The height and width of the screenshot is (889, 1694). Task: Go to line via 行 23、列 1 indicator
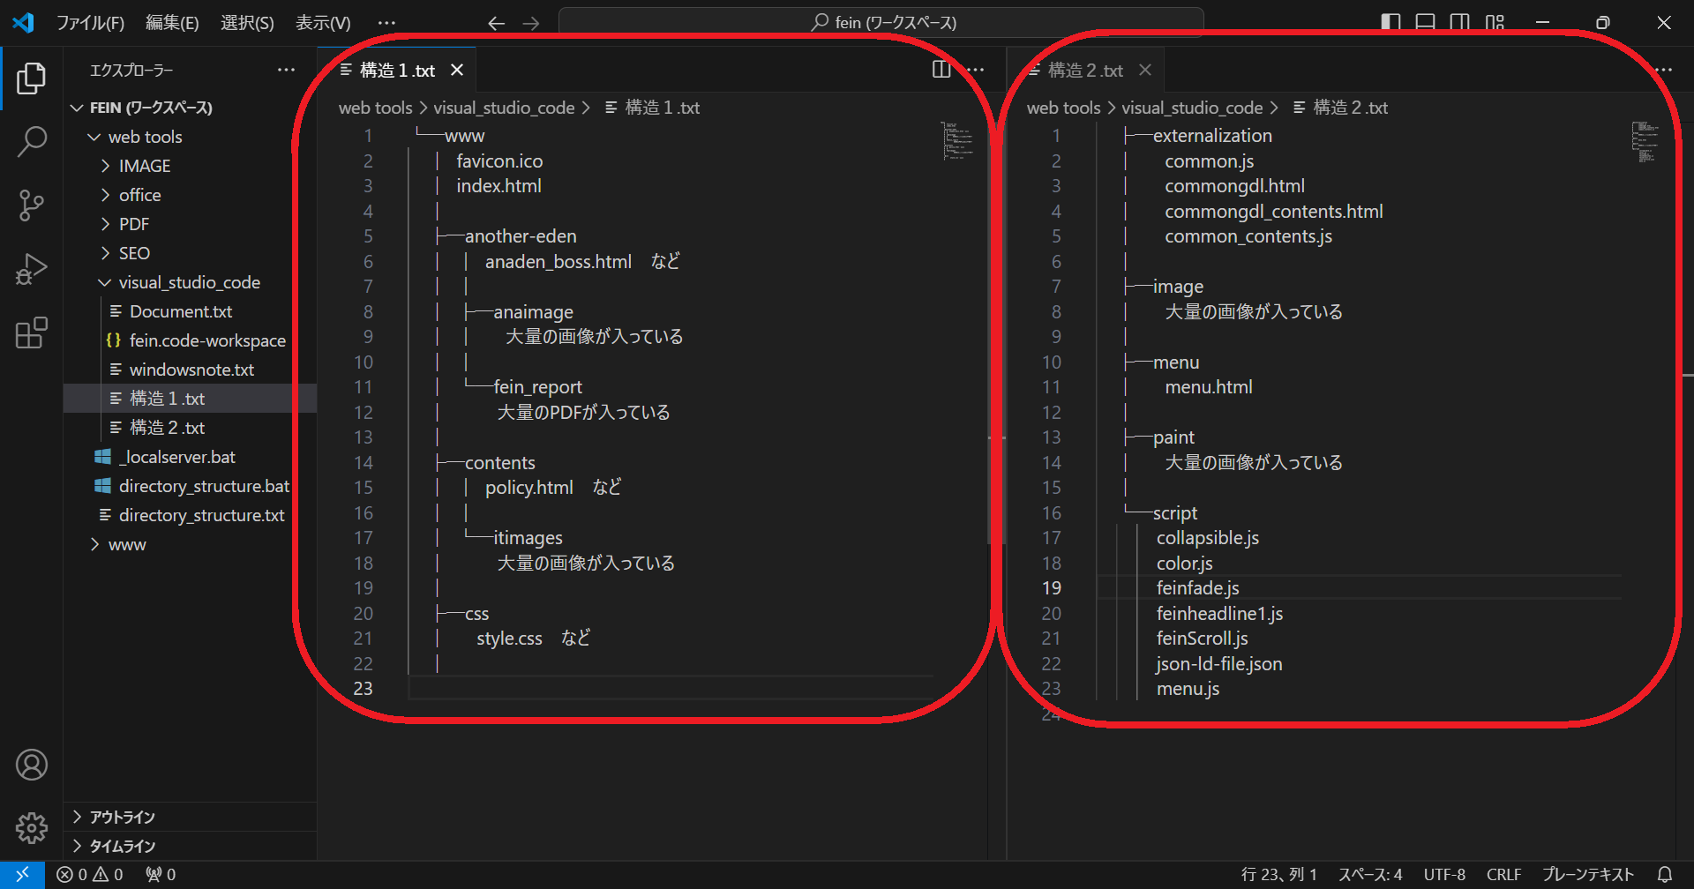pos(1278,875)
